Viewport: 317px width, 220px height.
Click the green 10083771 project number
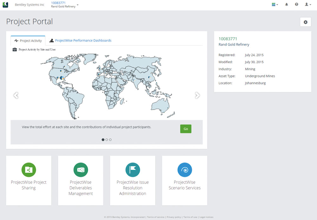(228, 39)
